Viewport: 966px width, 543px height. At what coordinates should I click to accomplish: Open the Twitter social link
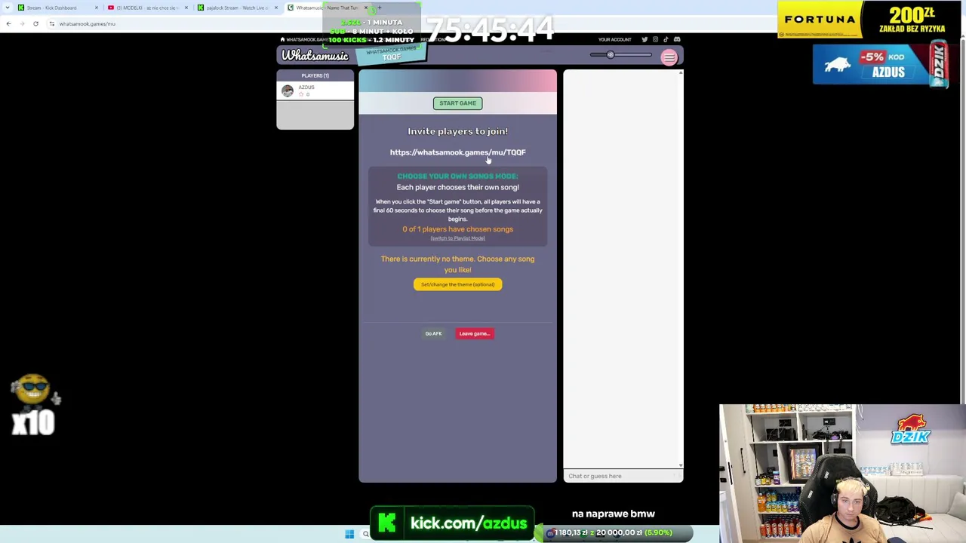coord(645,39)
